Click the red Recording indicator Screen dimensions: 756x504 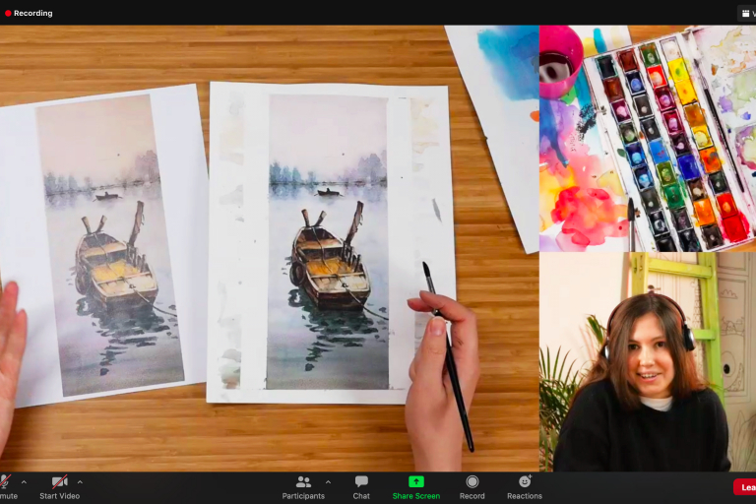30,13
